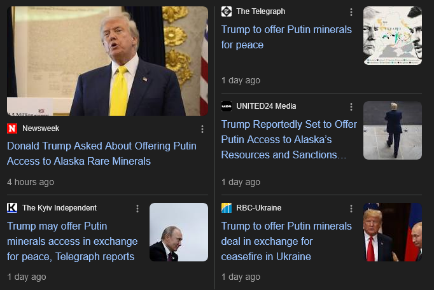Open more options for Kyiv Independent story
434x290 pixels.
click(x=137, y=209)
